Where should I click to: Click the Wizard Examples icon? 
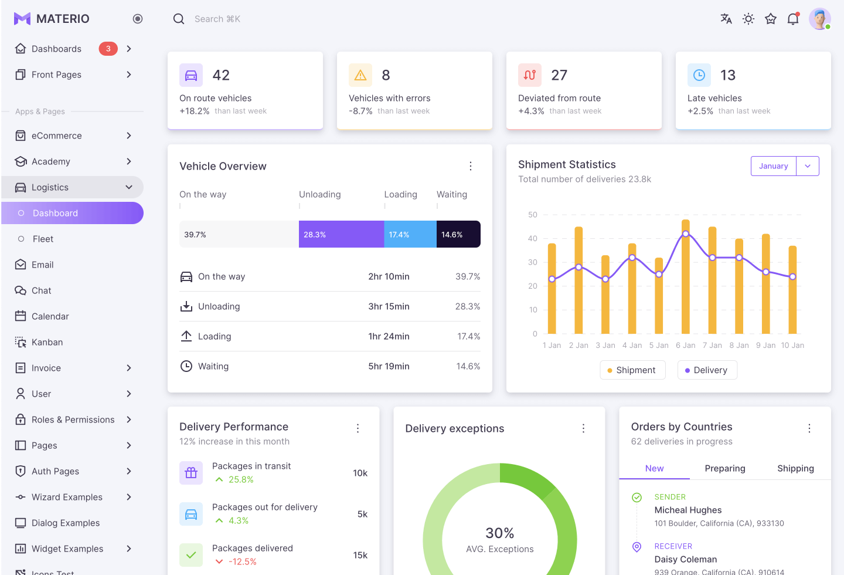pyautogui.click(x=21, y=497)
